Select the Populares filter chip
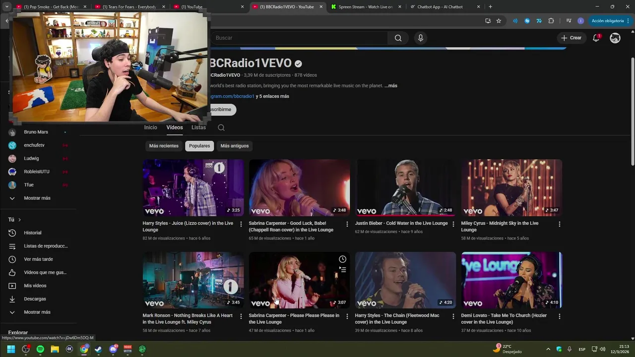635x357 pixels. [x=199, y=146]
